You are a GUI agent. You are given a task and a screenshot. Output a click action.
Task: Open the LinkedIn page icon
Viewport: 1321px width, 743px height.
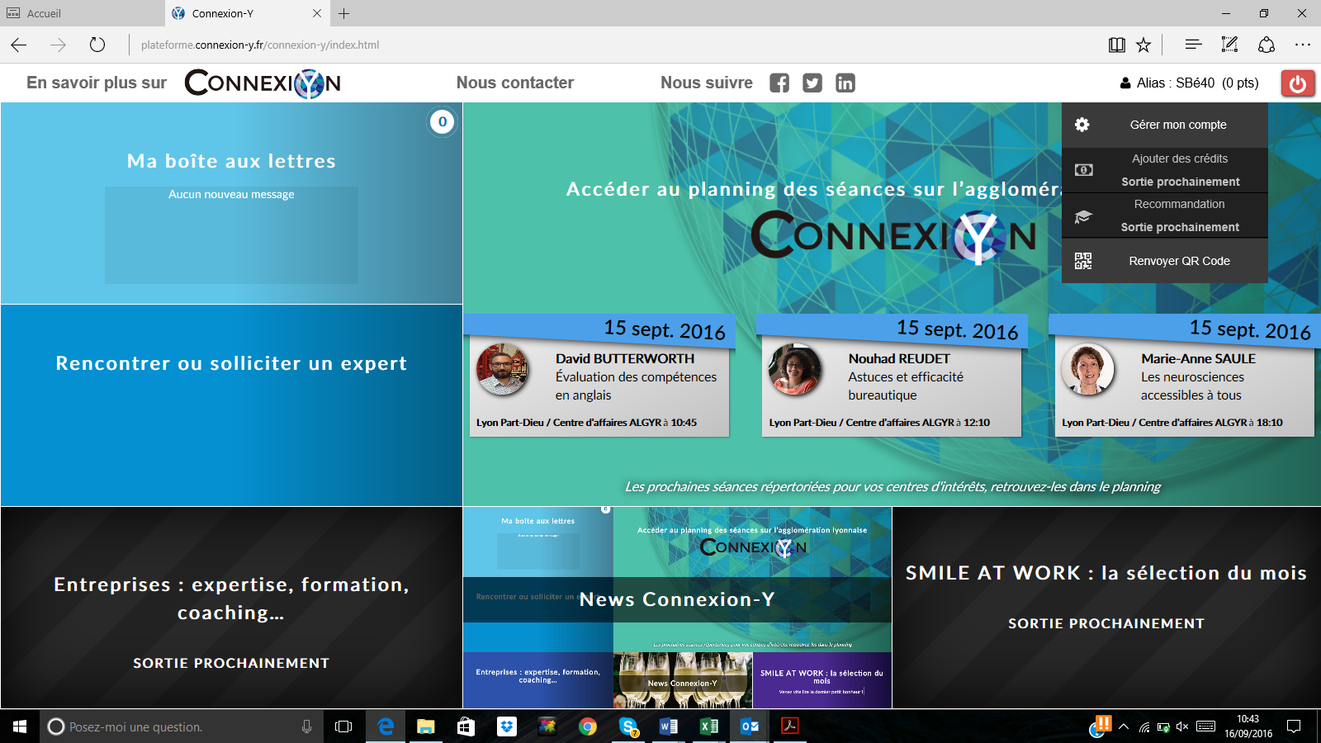click(x=845, y=83)
